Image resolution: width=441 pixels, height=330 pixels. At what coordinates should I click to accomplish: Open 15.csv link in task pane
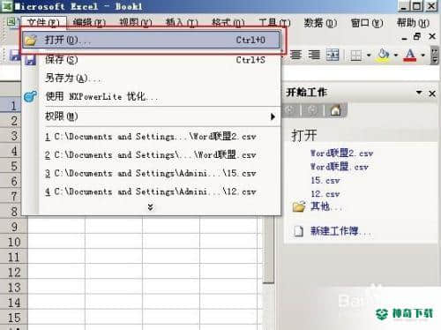(x=325, y=180)
